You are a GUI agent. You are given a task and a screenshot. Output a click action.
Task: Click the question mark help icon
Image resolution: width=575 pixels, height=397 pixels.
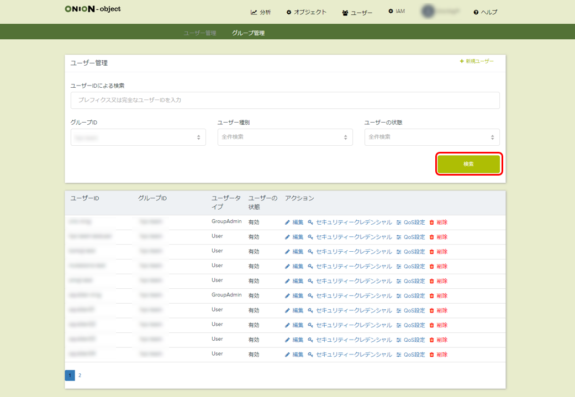click(476, 12)
